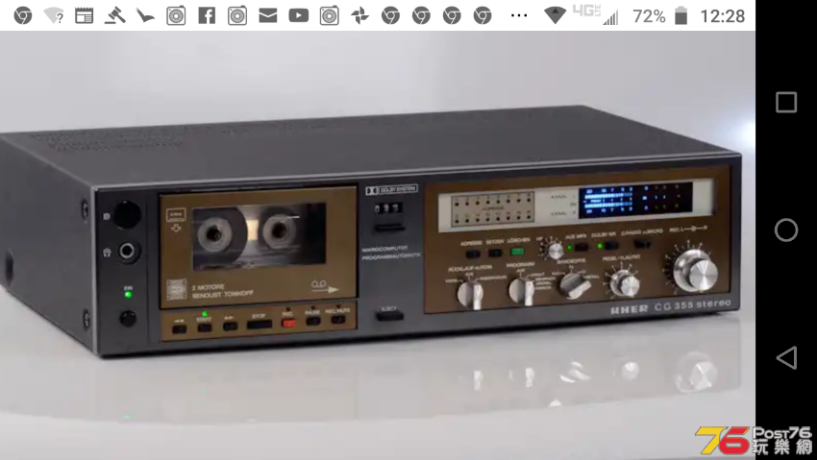Tap the cassette deck photo
Screen dimensions: 817x460
(377, 245)
